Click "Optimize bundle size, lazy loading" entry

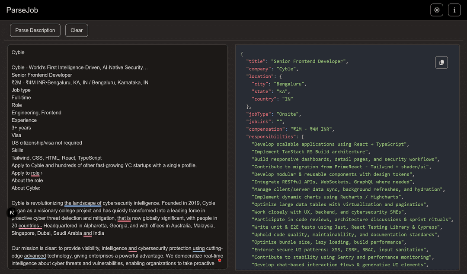pos(329,242)
